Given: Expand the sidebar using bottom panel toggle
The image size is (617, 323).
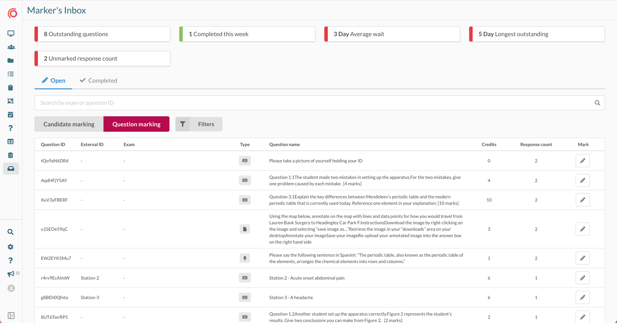Looking at the screenshot, I should [x=11, y=315].
